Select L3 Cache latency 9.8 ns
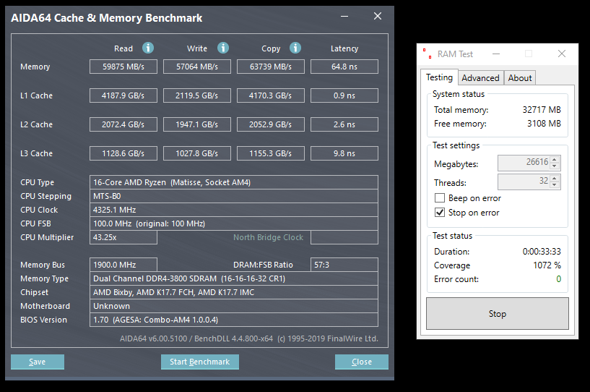This screenshot has height=392, width=590. (x=344, y=153)
